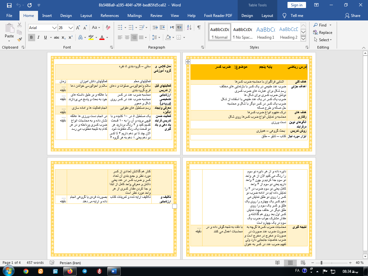Screen dimensions: 368x276
Task: Open the References ribbon tab
Action: click(110, 16)
